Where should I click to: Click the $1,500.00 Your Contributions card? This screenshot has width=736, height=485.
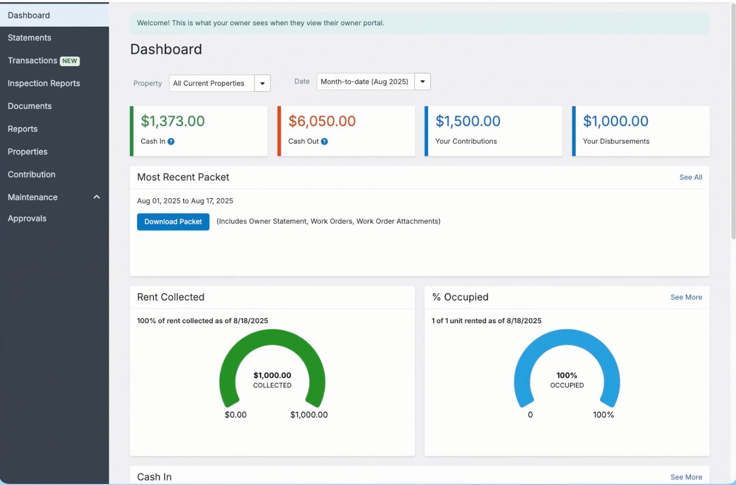pos(493,131)
